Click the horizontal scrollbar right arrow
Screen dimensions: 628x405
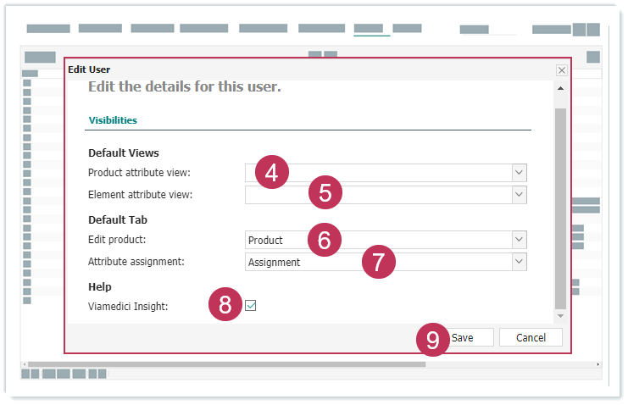[x=597, y=364]
